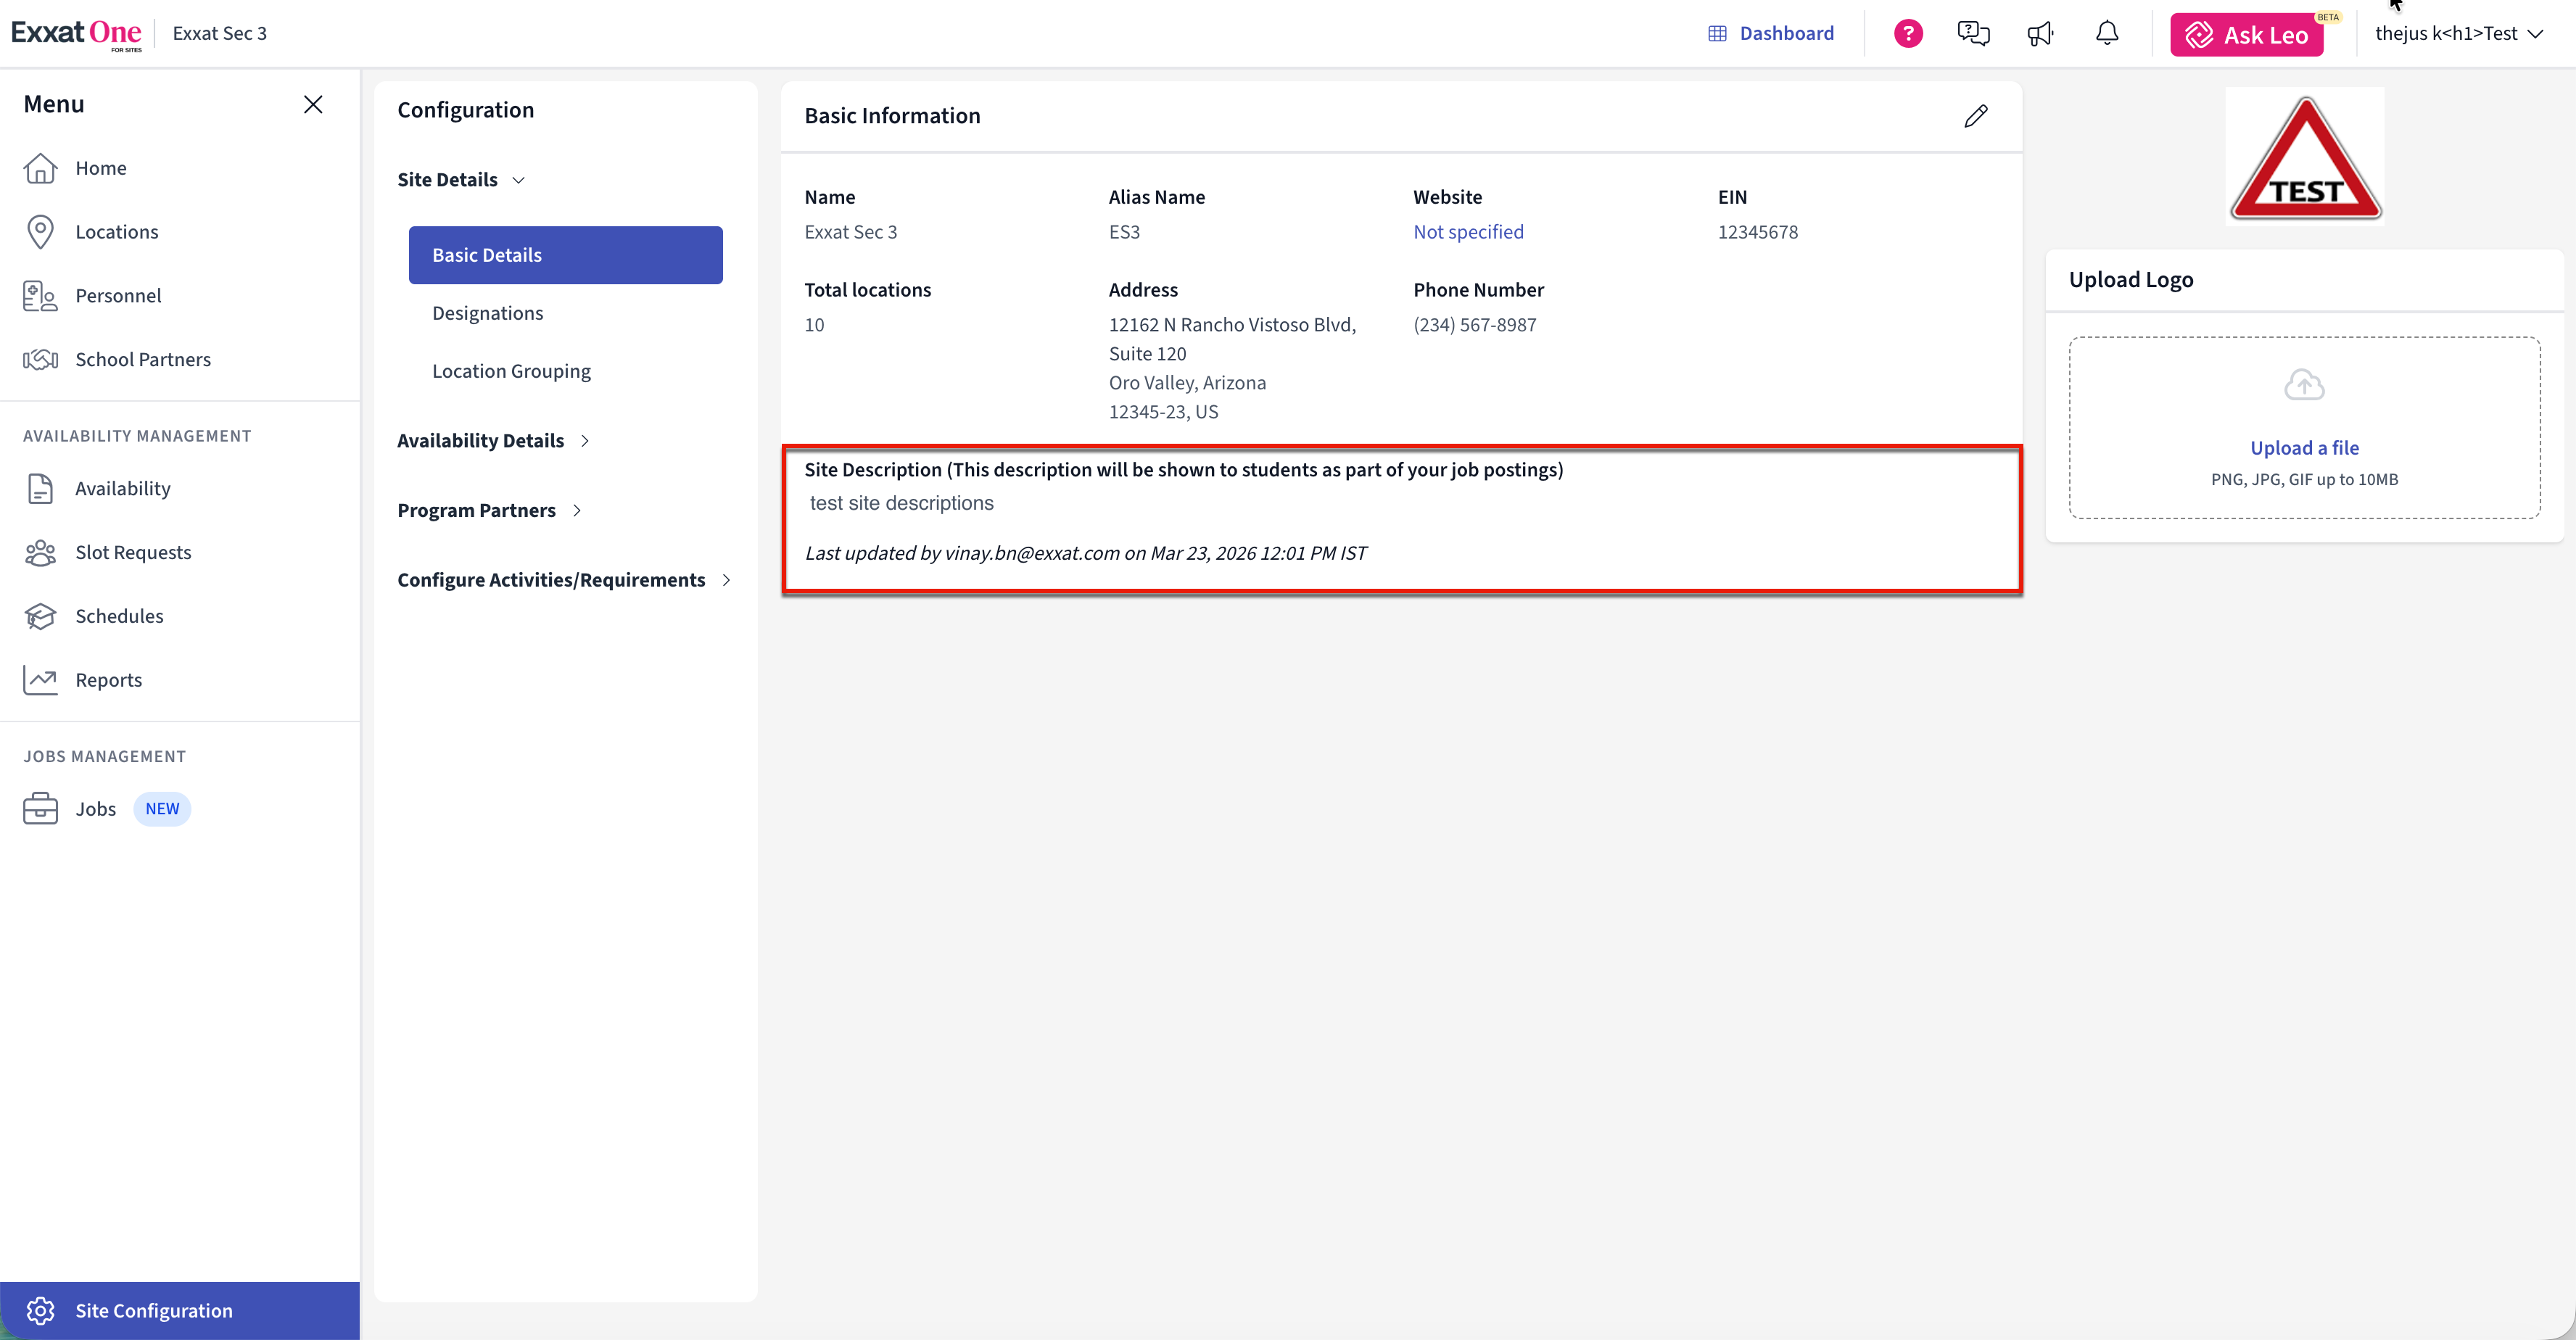Go to Jobs in the sidebar
Image resolution: width=2576 pixels, height=1340 pixels.
(x=96, y=809)
